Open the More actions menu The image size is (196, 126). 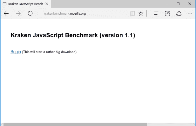click(190, 14)
